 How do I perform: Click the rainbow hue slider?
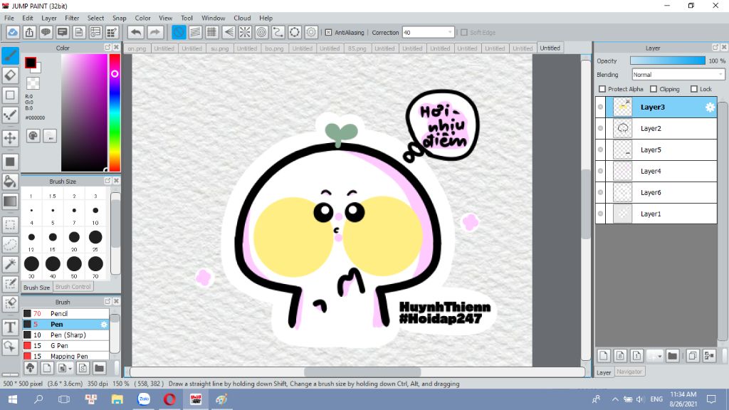pos(115,113)
